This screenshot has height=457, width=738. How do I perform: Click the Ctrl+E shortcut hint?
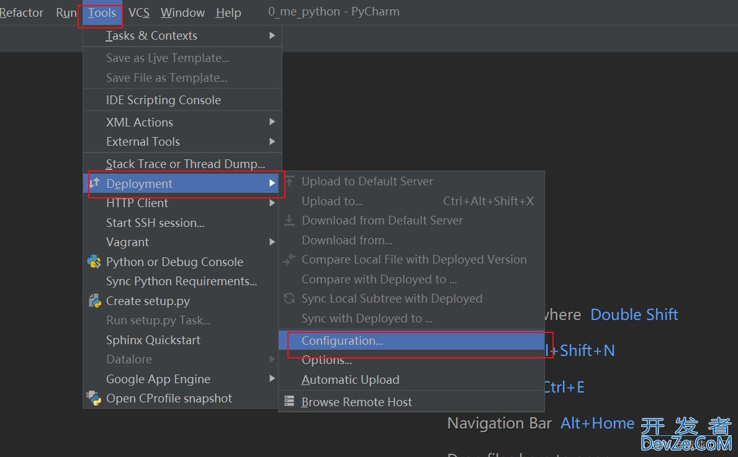pos(564,387)
